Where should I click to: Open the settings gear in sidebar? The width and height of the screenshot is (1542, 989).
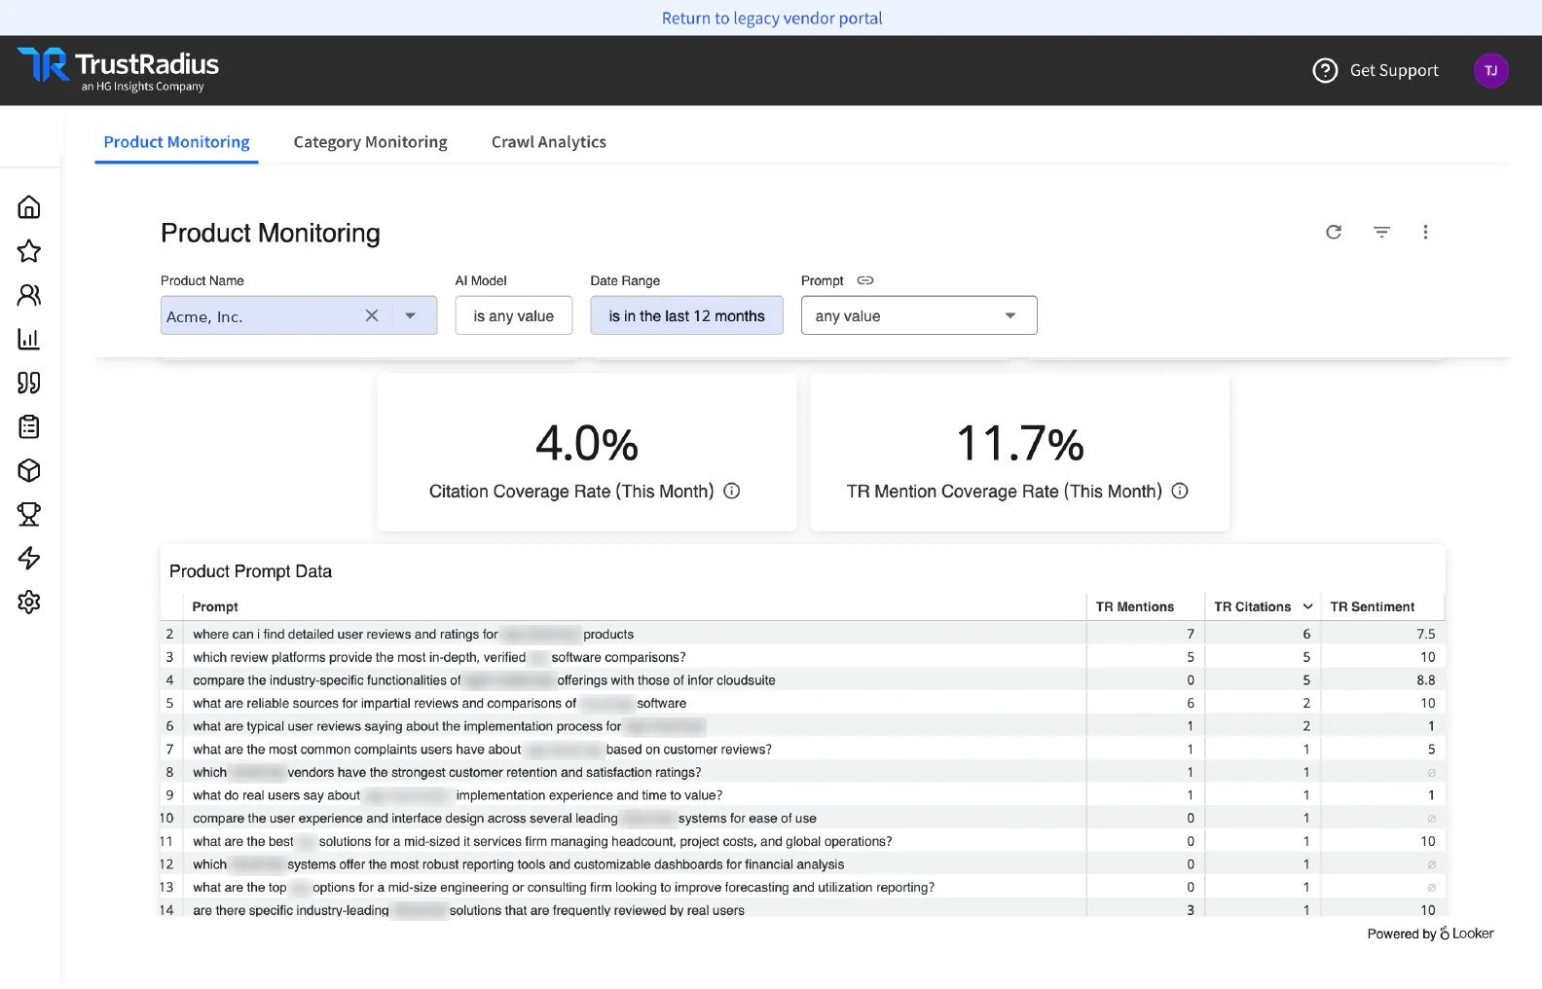coord(29,602)
